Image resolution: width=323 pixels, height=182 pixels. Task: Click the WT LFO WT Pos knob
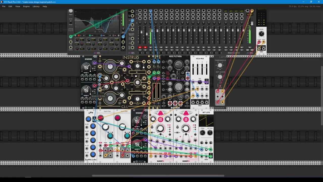(x=210, y=132)
